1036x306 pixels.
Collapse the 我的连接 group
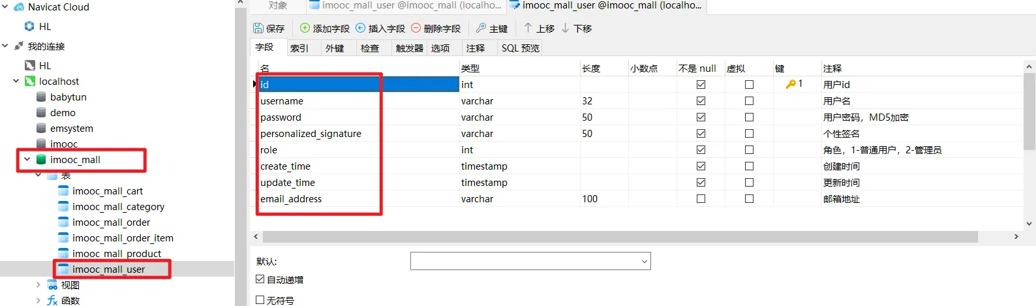pos(5,46)
